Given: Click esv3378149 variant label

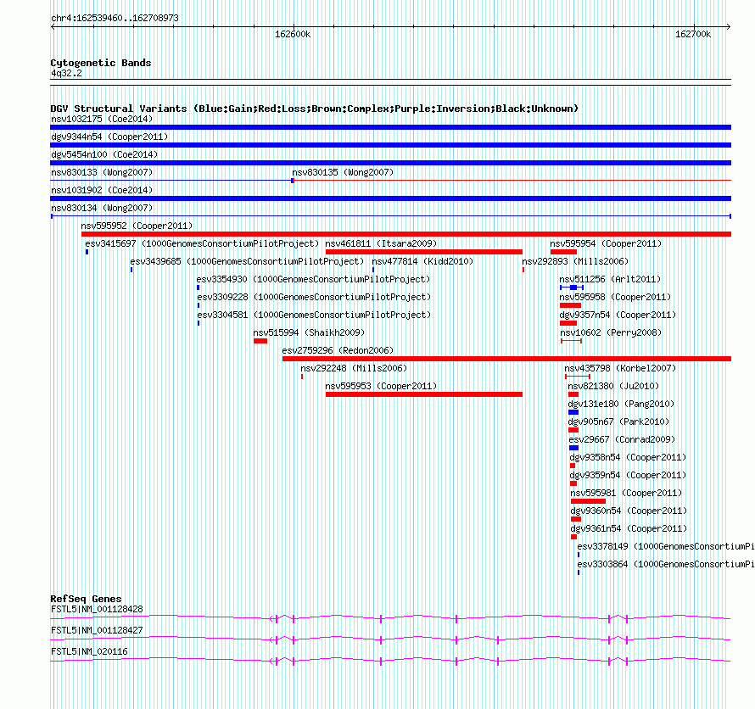Looking at the screenshot, I should 666,546.
